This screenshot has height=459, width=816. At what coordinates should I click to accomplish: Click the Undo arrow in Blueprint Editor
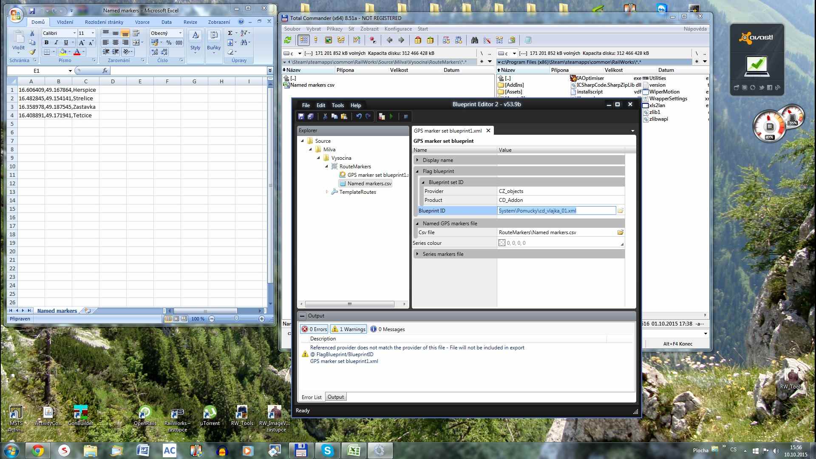tap(359, 116)
